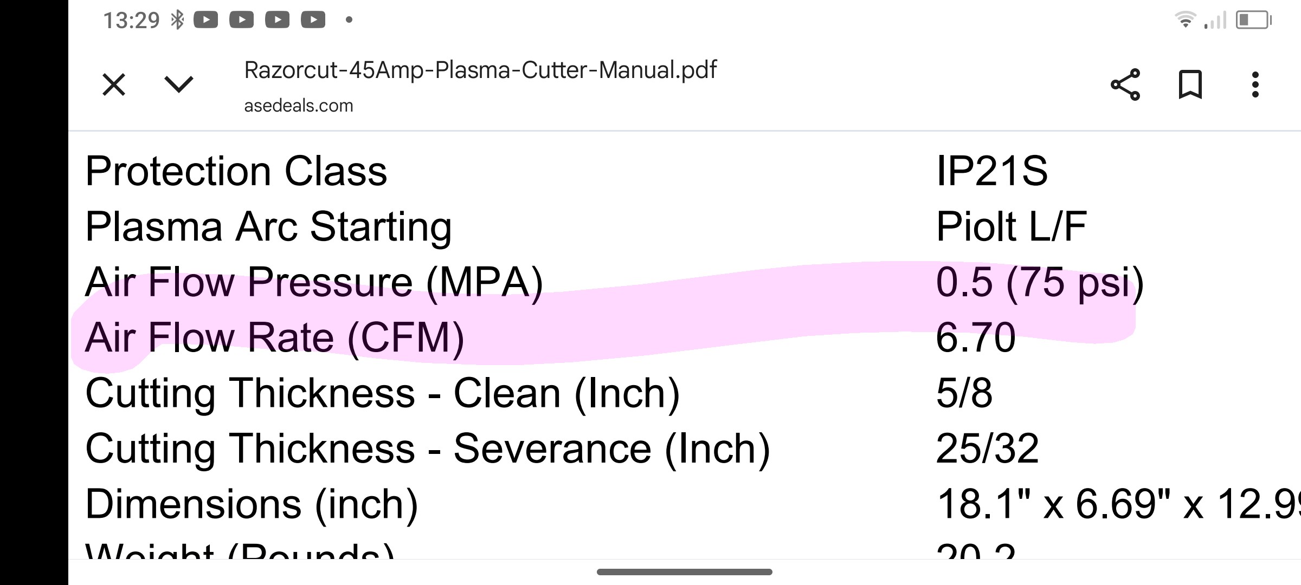Tap the Wi-Fi signal icon
Image resolution: width=1301 pixels, height=585 pixels.
tap(1185, 20)
